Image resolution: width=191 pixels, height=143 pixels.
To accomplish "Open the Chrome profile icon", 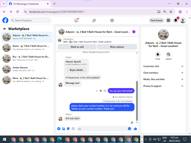I will coord(180,12).
